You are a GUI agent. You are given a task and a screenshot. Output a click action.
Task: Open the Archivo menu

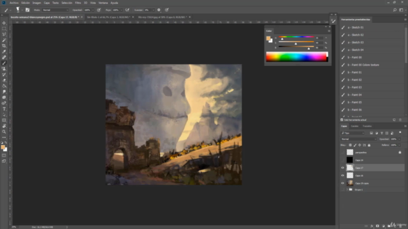[x=14, y=3]
